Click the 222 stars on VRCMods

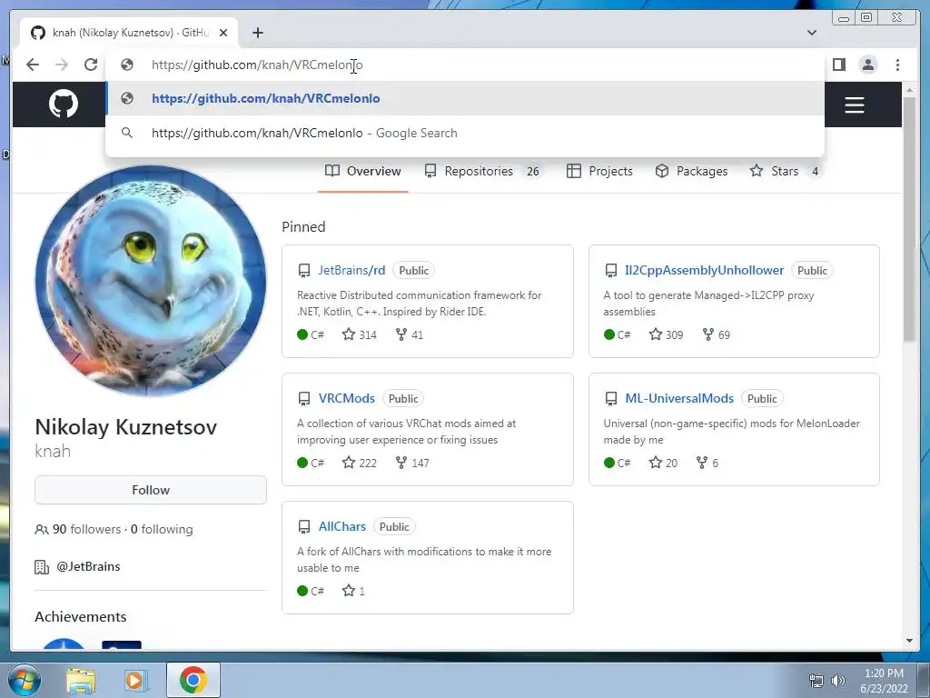pos(360,463)
